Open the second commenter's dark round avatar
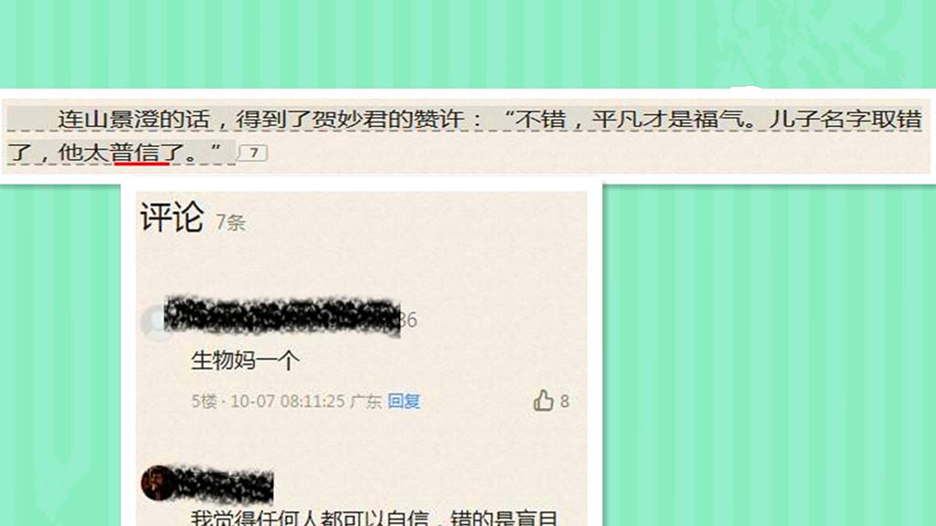Screen dimensions: 936x526 coord(157,483)
